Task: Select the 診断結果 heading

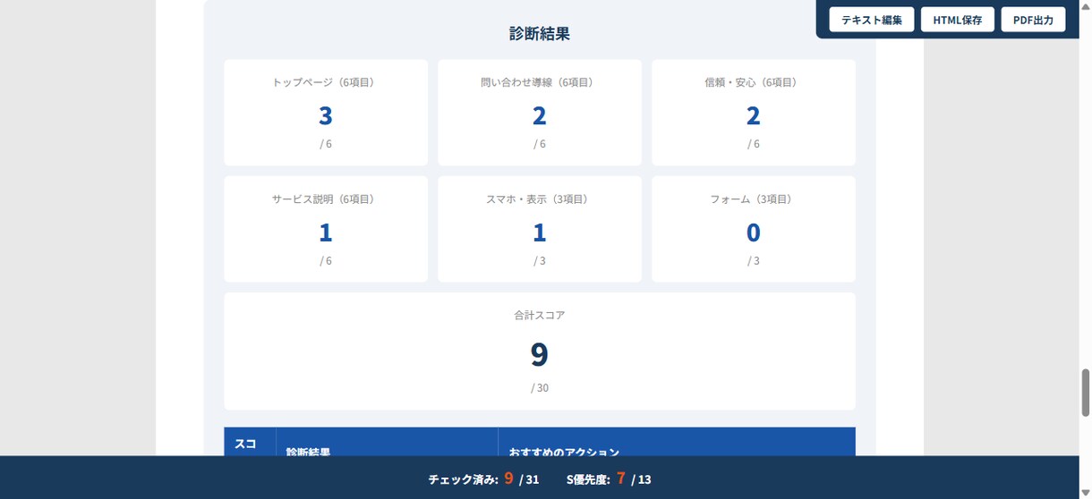Action: click(x=540, y=34)
